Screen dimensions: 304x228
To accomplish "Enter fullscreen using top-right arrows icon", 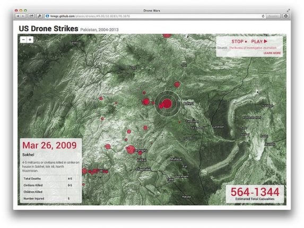I will (288, 11).
